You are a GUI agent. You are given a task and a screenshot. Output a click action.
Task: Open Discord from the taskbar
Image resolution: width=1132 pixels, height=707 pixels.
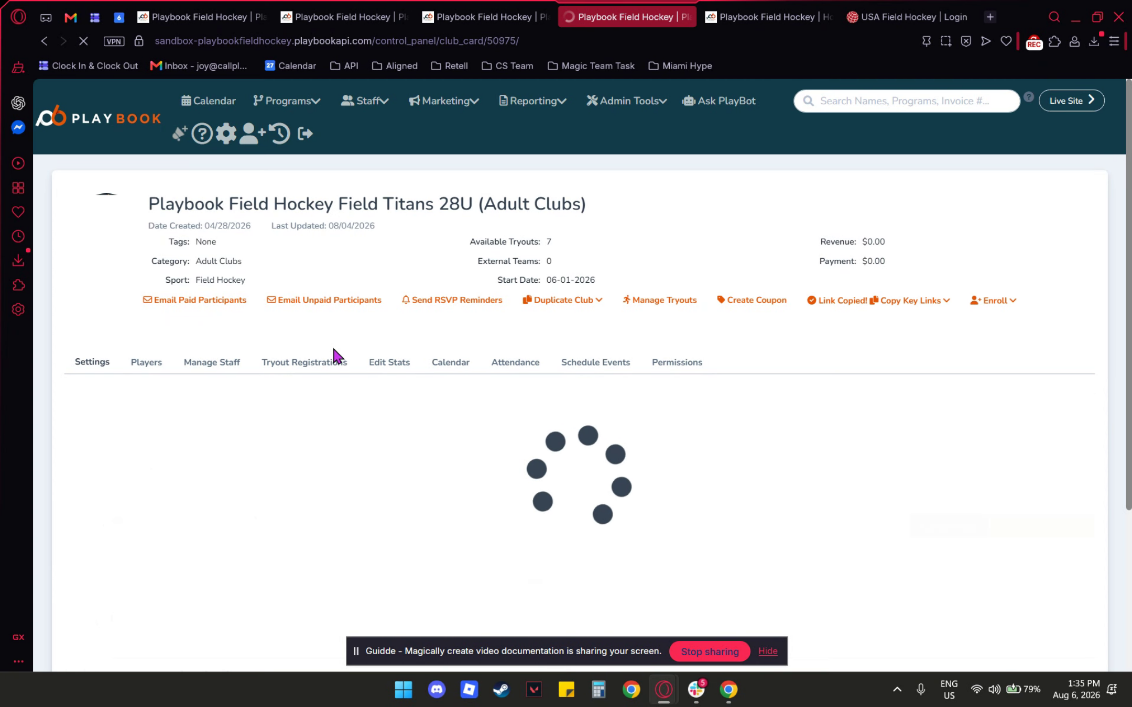point(437,689)
